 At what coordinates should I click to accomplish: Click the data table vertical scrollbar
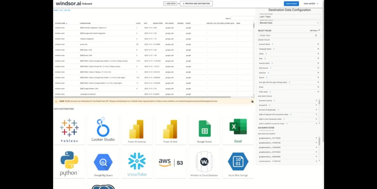coord(253,26)
